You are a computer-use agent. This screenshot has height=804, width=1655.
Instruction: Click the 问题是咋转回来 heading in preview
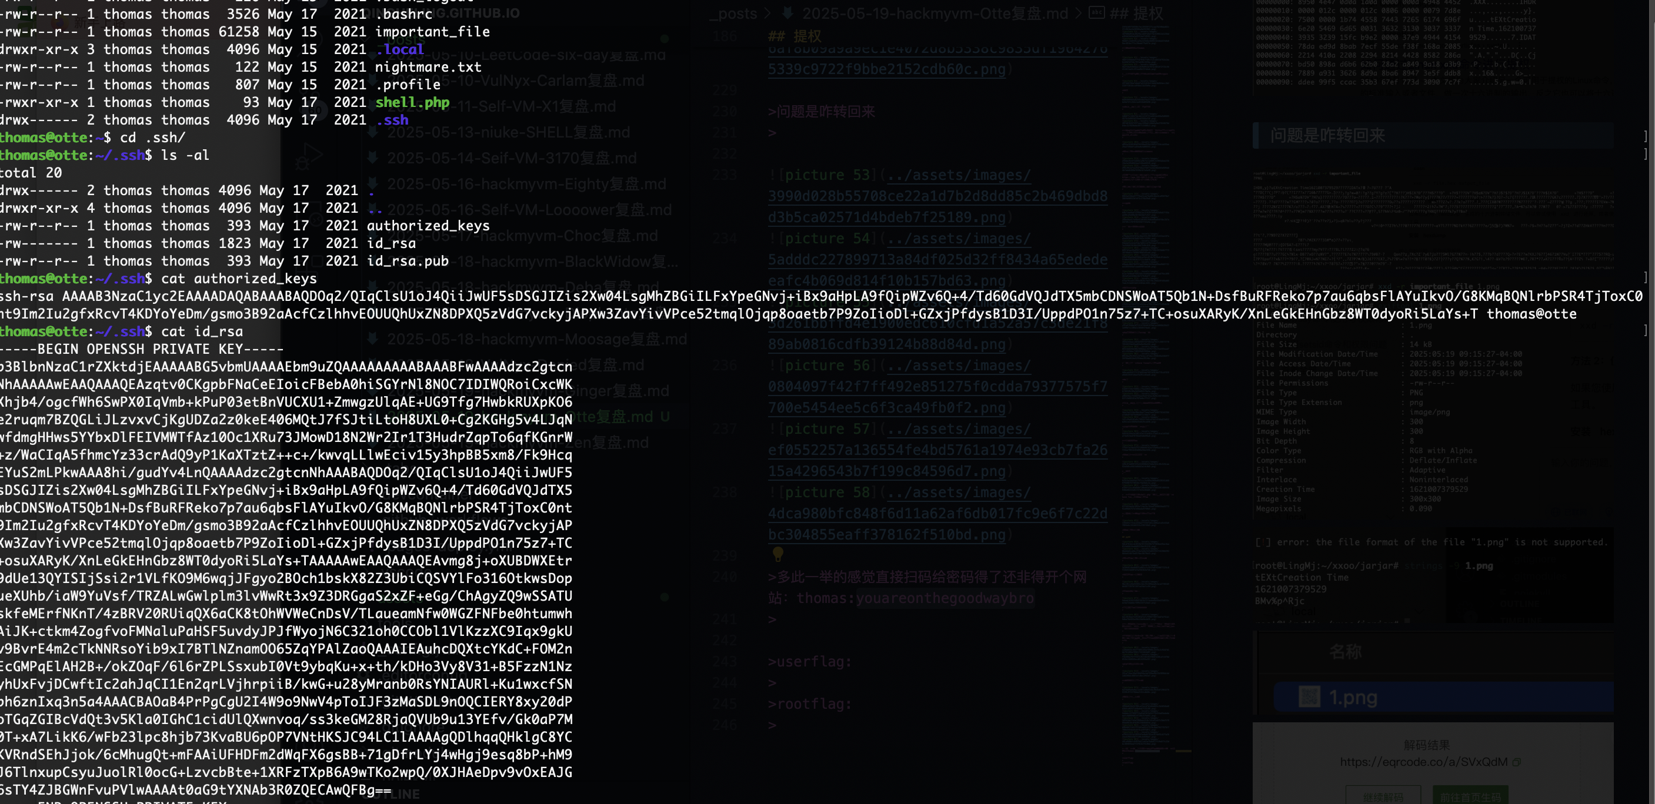coord(1327,136)
